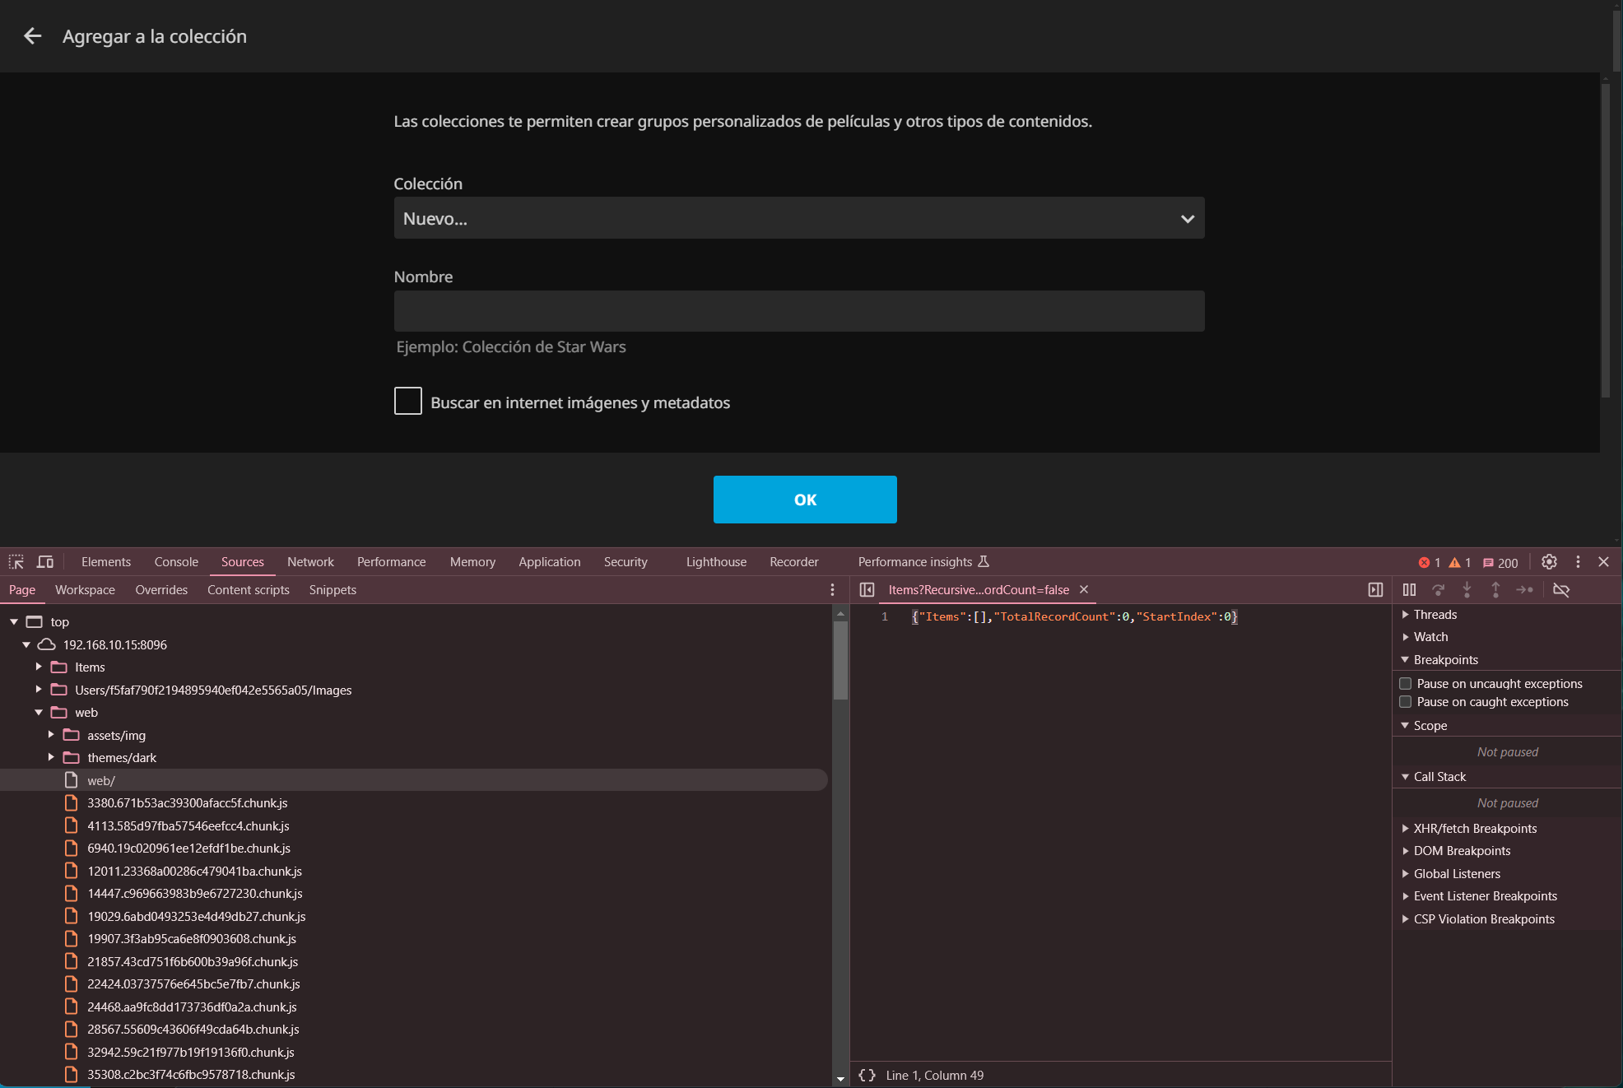Click the back arrow icon
Image resolution: width=1623 pixels, height=1088 pixels.
point(32,36)
